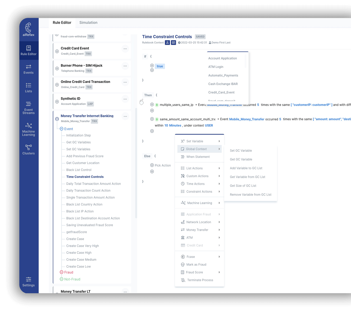Open the Clusters sidebar section
The image size is (351, 310).
pyautogui.click(x=29, y=150)
